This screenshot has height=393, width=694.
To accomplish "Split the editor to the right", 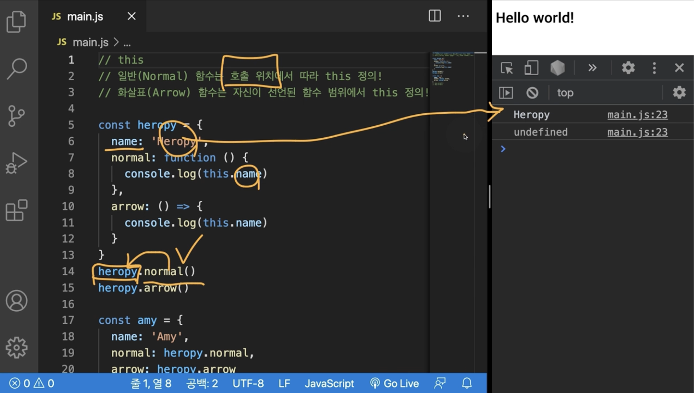I will pyautogui.click(x=435, y=16).
